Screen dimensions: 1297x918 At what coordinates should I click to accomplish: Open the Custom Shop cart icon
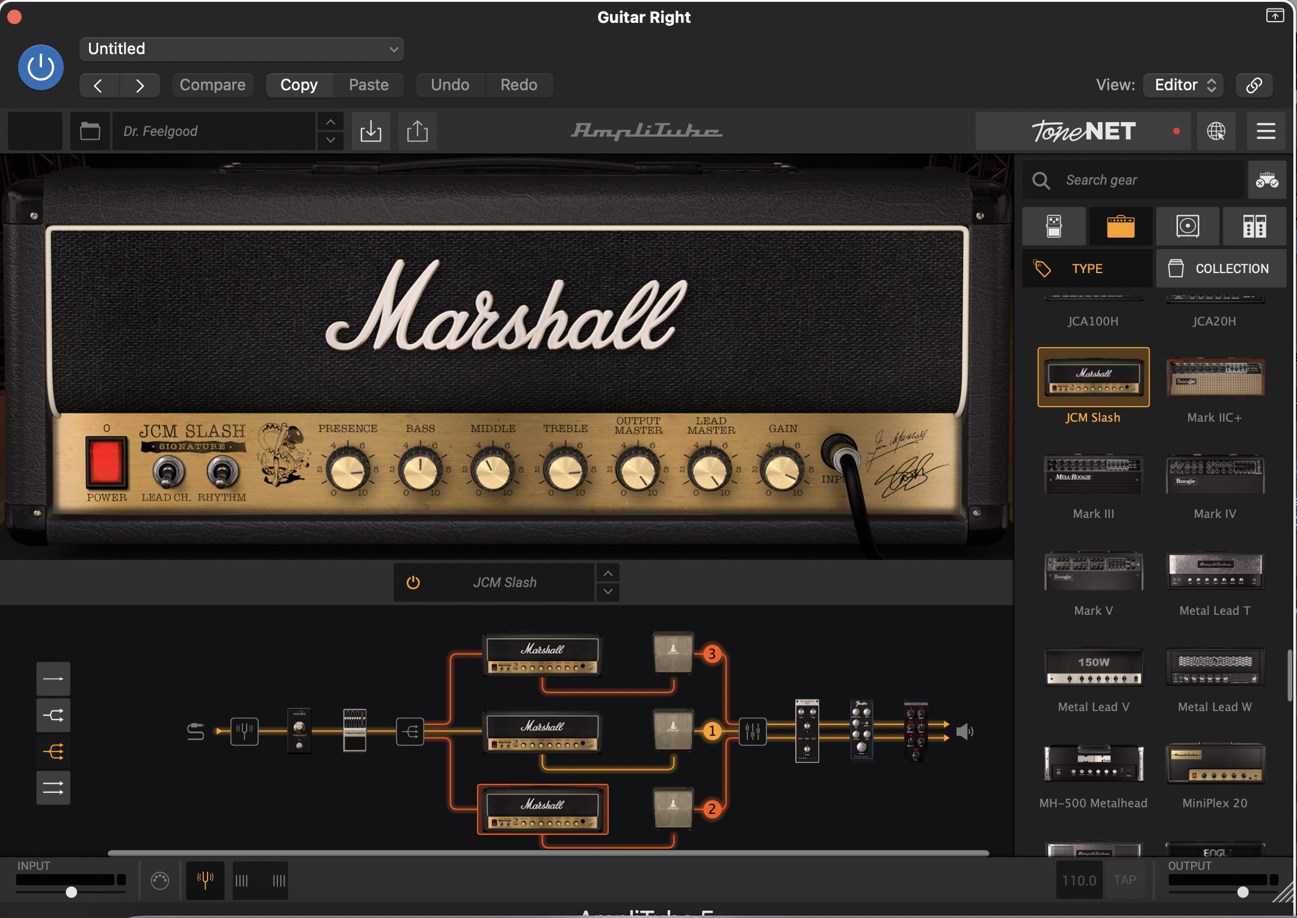[1267, 180]
